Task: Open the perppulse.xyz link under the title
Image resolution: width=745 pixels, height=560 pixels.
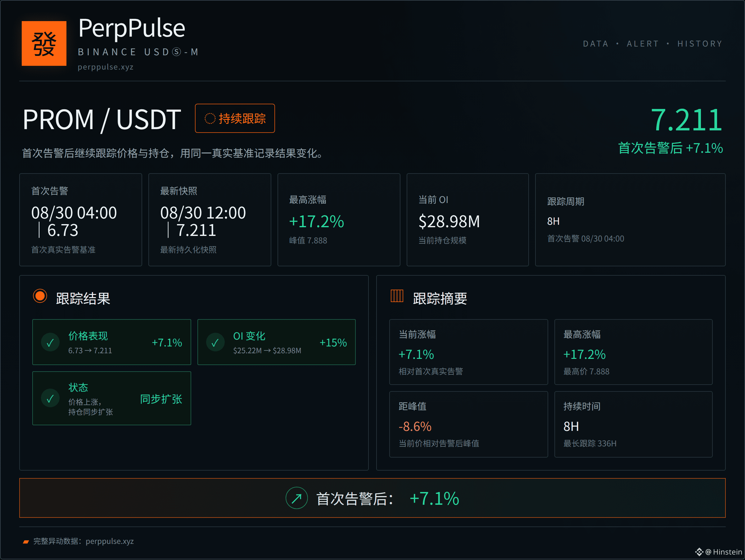Action: point(106,67)
